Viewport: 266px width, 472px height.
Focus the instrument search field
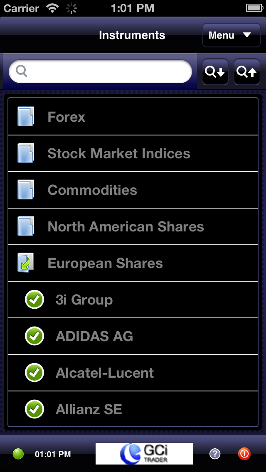tap(104, 72)
